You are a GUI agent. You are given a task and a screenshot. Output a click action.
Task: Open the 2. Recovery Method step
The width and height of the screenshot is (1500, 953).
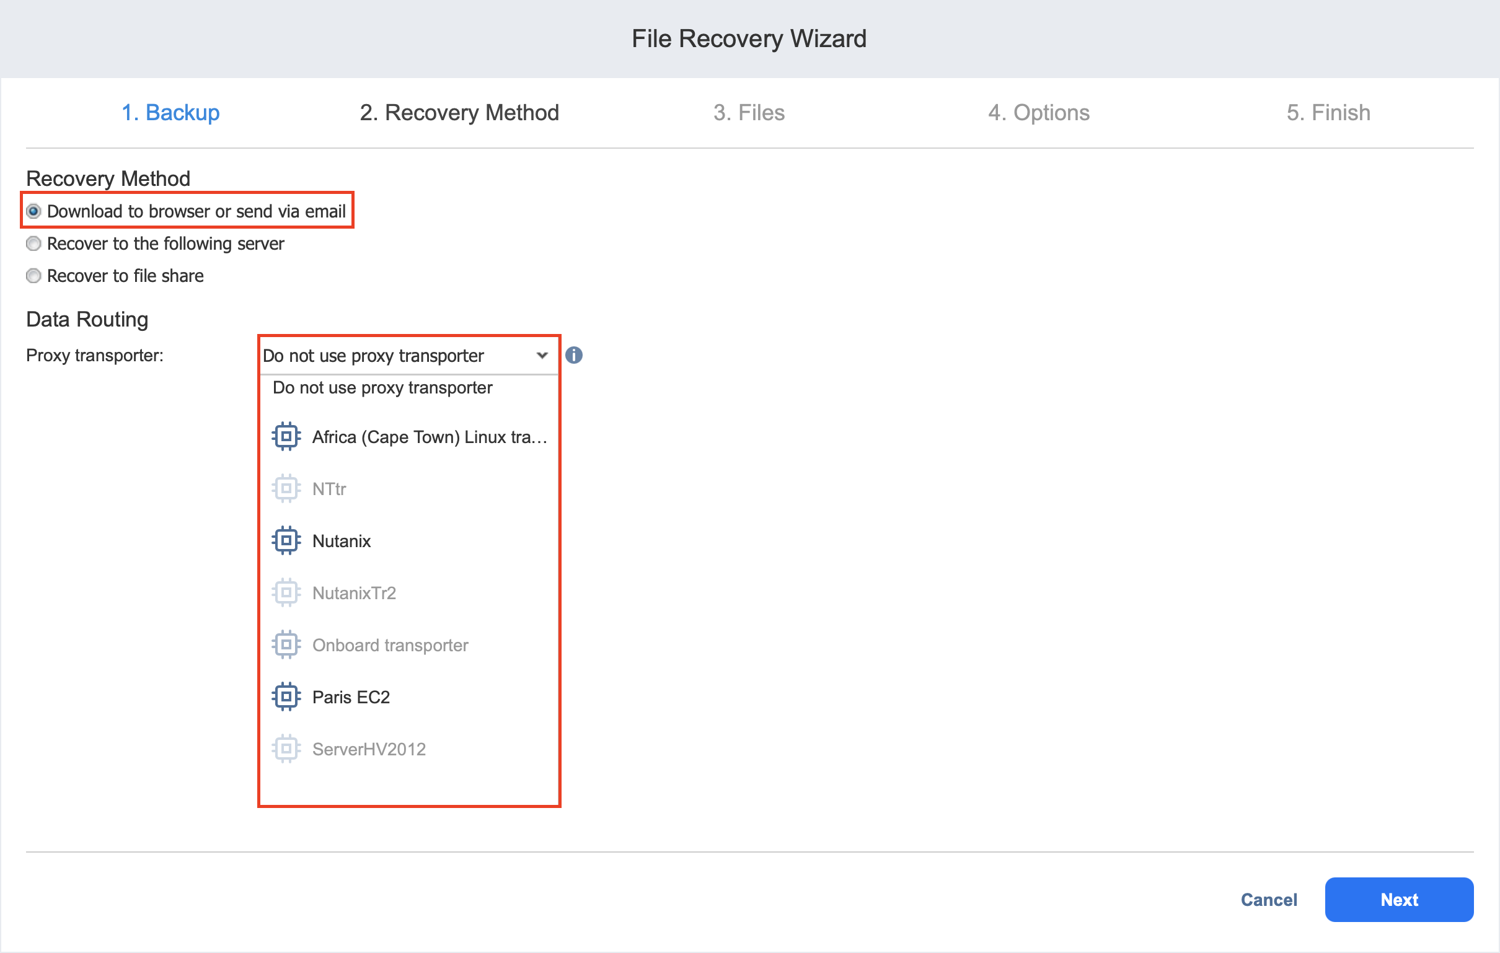(x=459, y=113)
